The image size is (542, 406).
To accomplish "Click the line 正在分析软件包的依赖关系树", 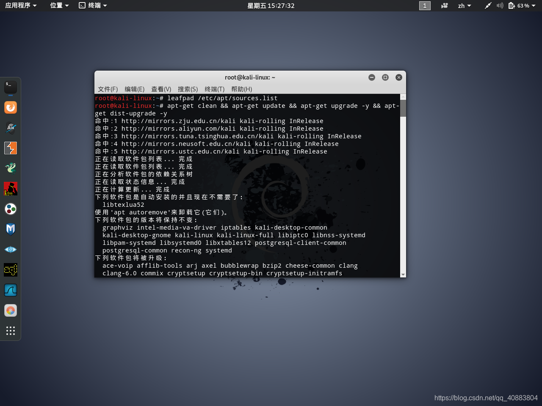I will point(144,174).
